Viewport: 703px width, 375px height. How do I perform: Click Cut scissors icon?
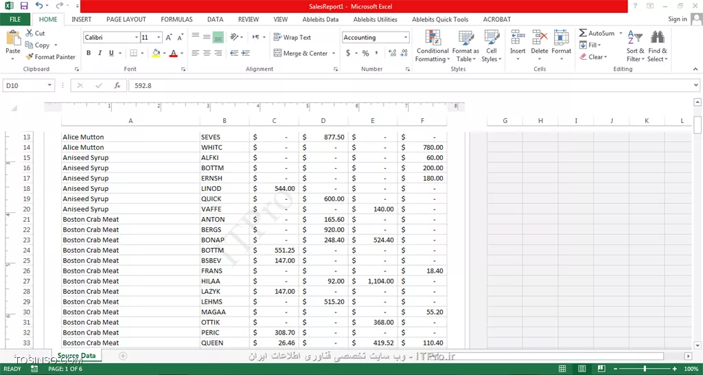tap(30, 33)
